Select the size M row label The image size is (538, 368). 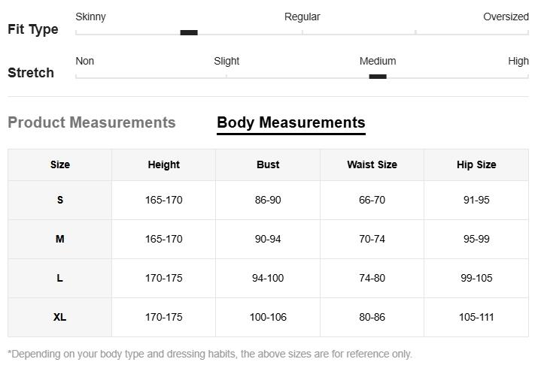tap(60, 239)
